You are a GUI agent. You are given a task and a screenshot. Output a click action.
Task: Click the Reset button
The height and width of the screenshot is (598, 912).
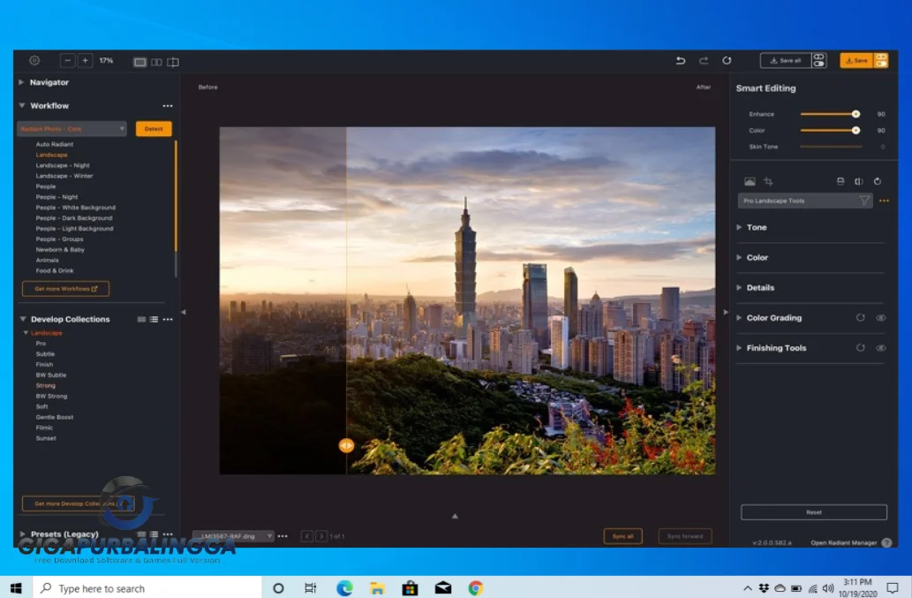point(814,512)
